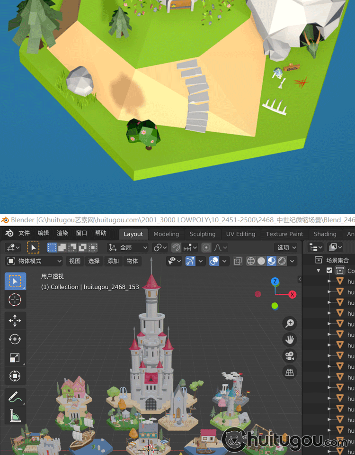Pick the Measure ruler tool
Viewport: 355px width, 455px height.
[x=15, y=416]
